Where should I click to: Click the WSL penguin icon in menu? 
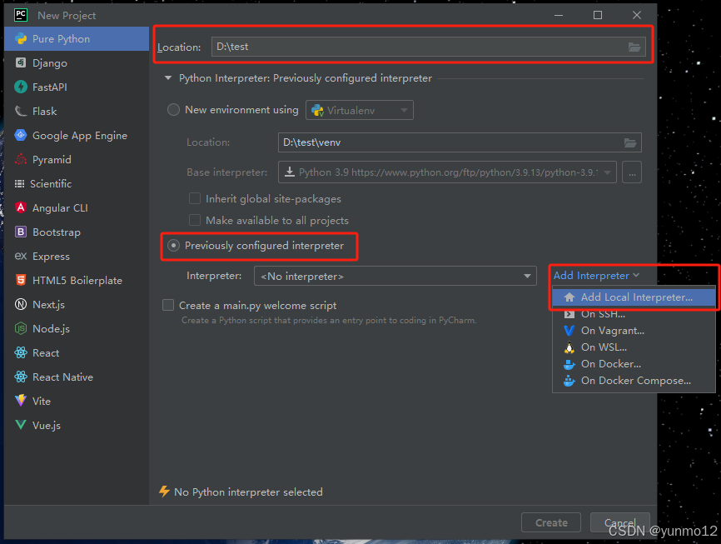pyautogui.click(x=569, y=347)
